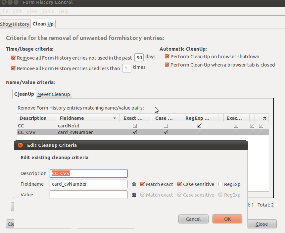Viewport: 285px width, 233px height.
Task: Enable Fieldname RegExp checkbox
Action: [x=220, y=184]
